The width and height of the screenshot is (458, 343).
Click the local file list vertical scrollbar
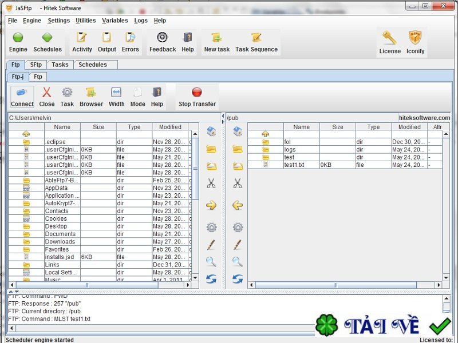click(x=195, y=206)
